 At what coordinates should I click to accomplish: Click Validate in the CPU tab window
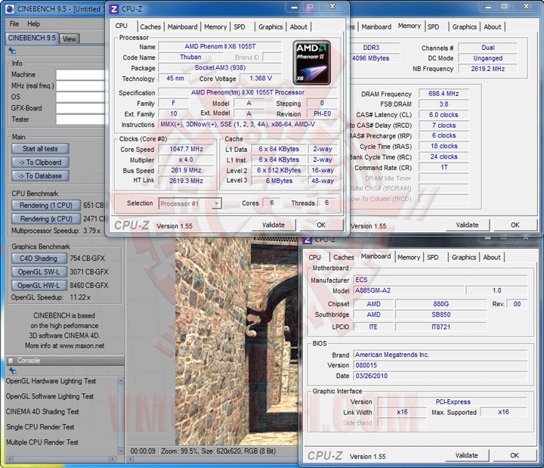[273, 225]
